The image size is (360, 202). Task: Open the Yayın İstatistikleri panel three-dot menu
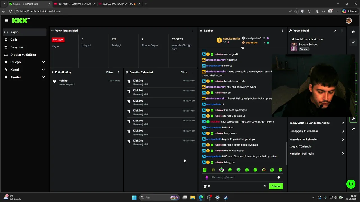click(x=193, y=31)
